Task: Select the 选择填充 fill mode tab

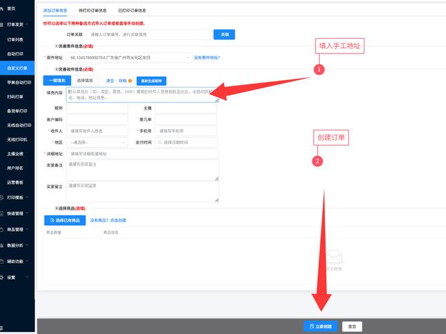Action: (x=85, y=80)
